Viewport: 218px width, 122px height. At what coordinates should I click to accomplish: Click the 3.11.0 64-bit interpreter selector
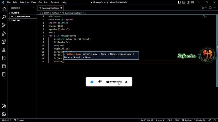[200, 120]
